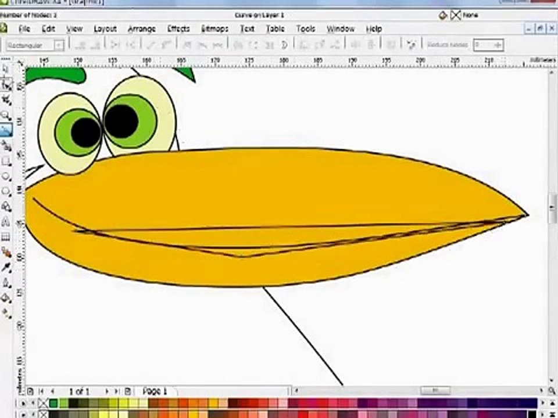
Task: Click the Reduce Nodes value field
Action: 482,45
